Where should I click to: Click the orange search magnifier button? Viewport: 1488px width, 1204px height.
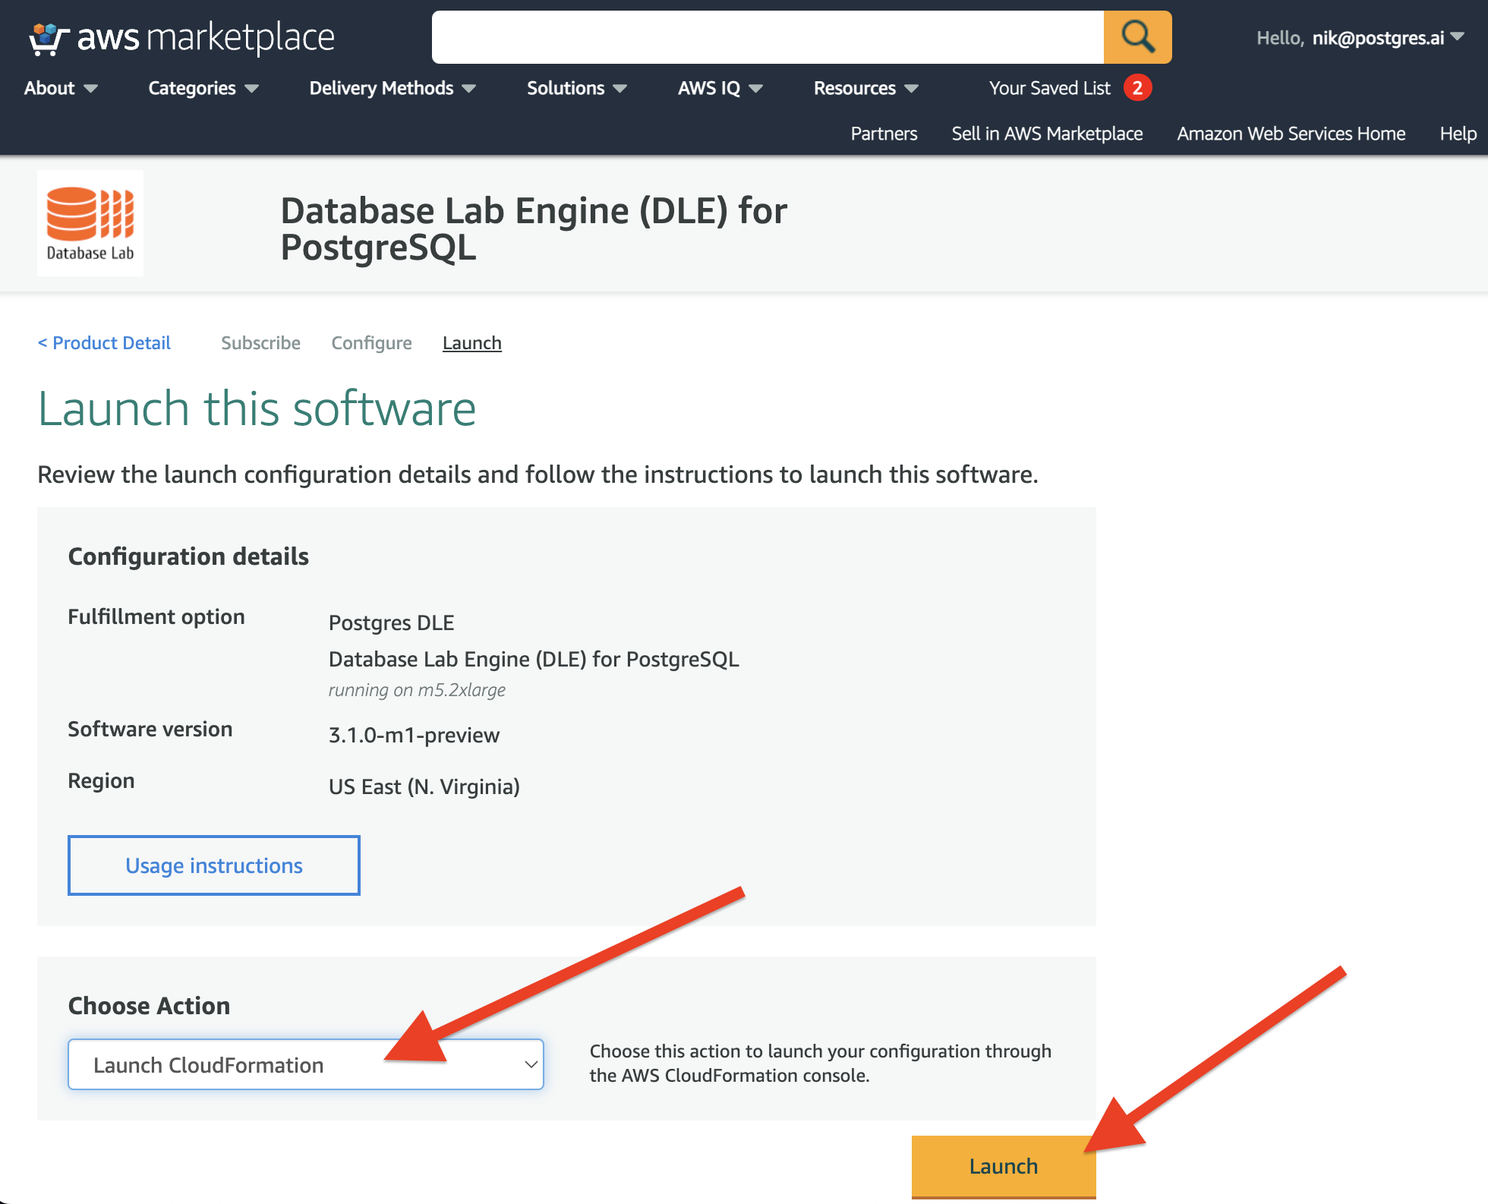pyautogui.click(x=1137, y=37)
